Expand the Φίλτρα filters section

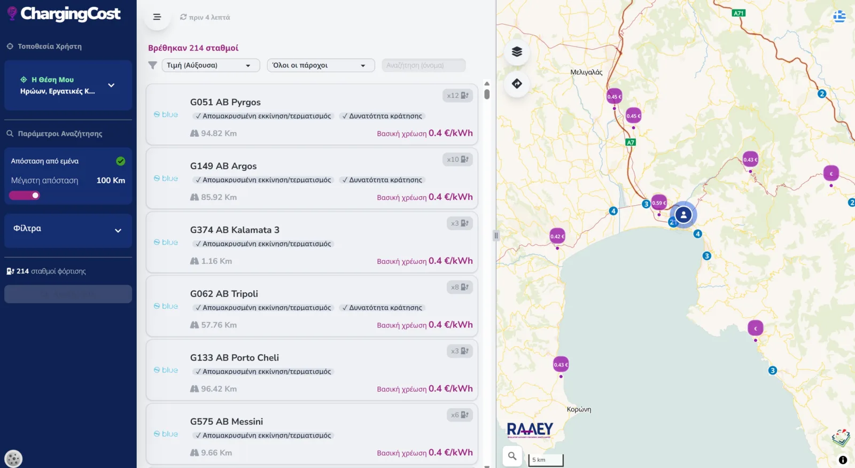click(68, 230)
